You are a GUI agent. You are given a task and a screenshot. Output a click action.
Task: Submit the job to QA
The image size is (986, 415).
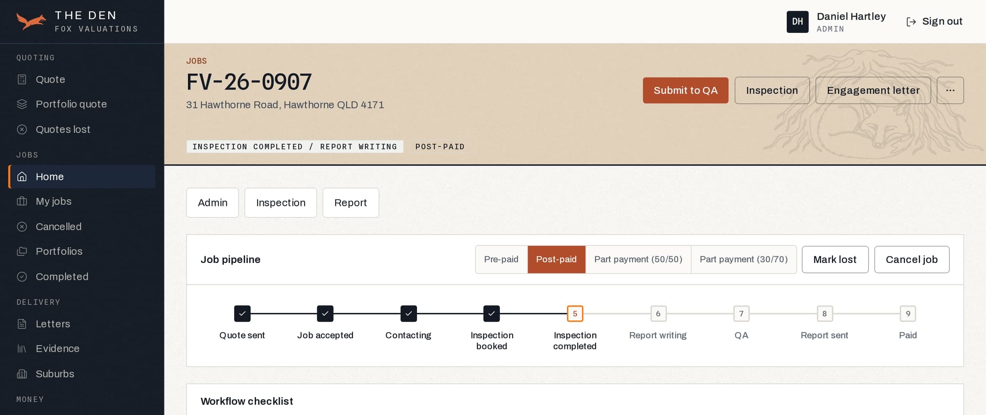685,90
